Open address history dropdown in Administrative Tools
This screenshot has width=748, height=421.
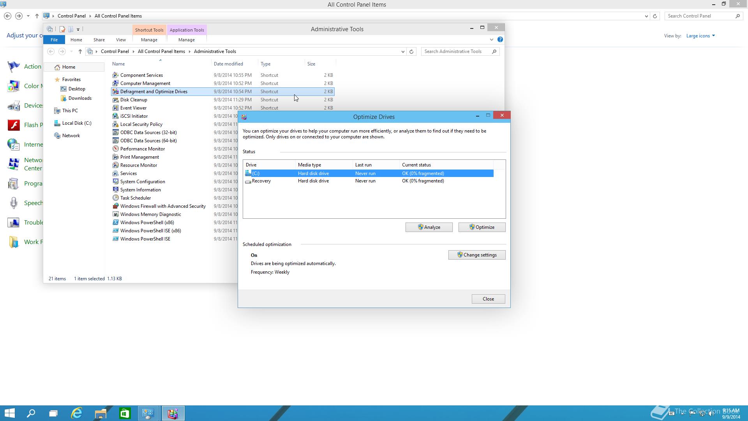coord(403,51)
